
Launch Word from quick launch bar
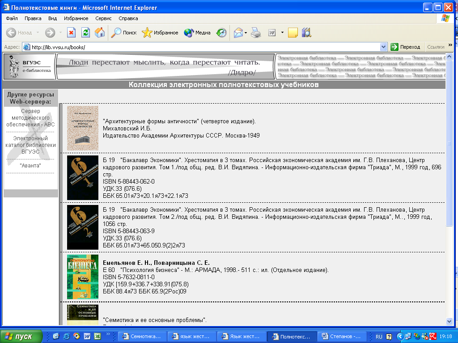87,336
